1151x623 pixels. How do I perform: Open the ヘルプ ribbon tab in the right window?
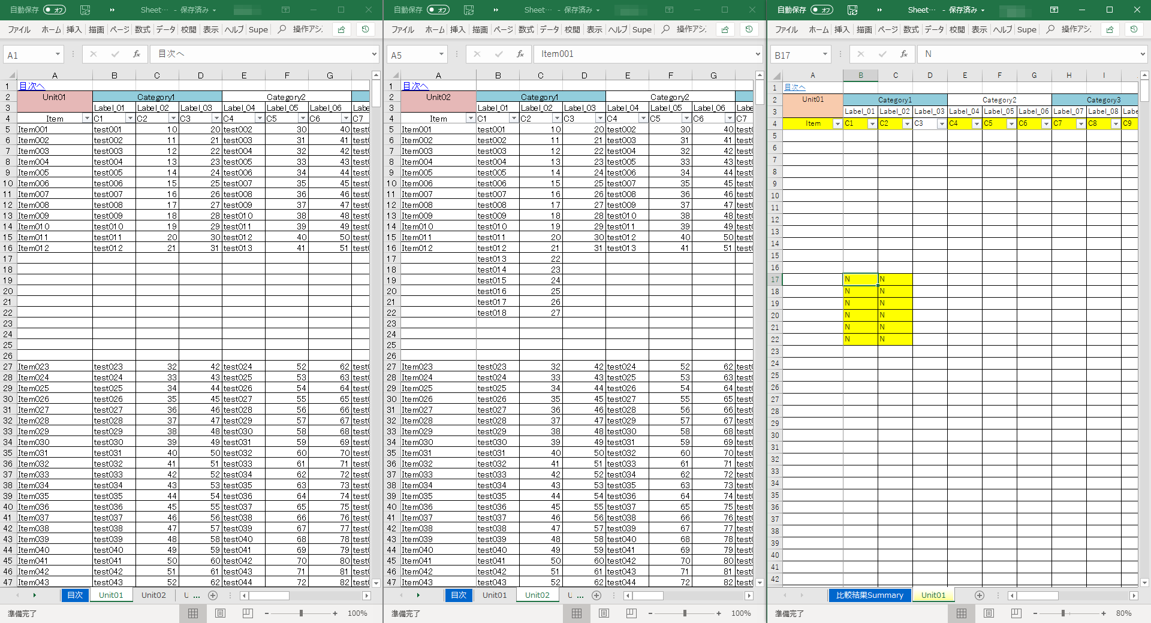coord(1002,29)
